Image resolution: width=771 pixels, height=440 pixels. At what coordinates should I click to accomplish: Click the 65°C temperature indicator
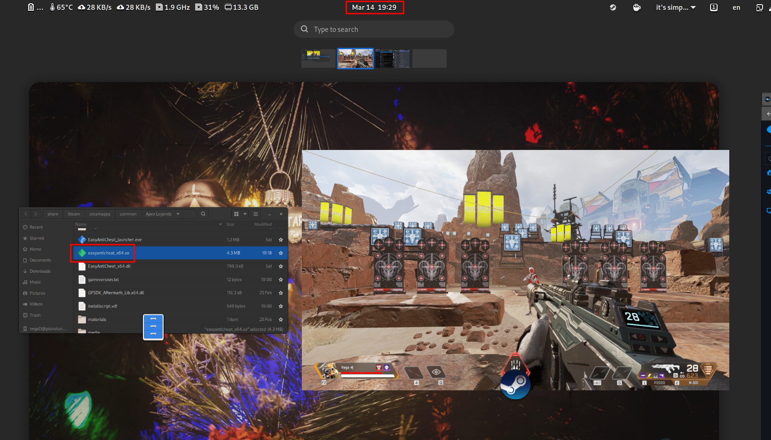[x=61, y=7]
